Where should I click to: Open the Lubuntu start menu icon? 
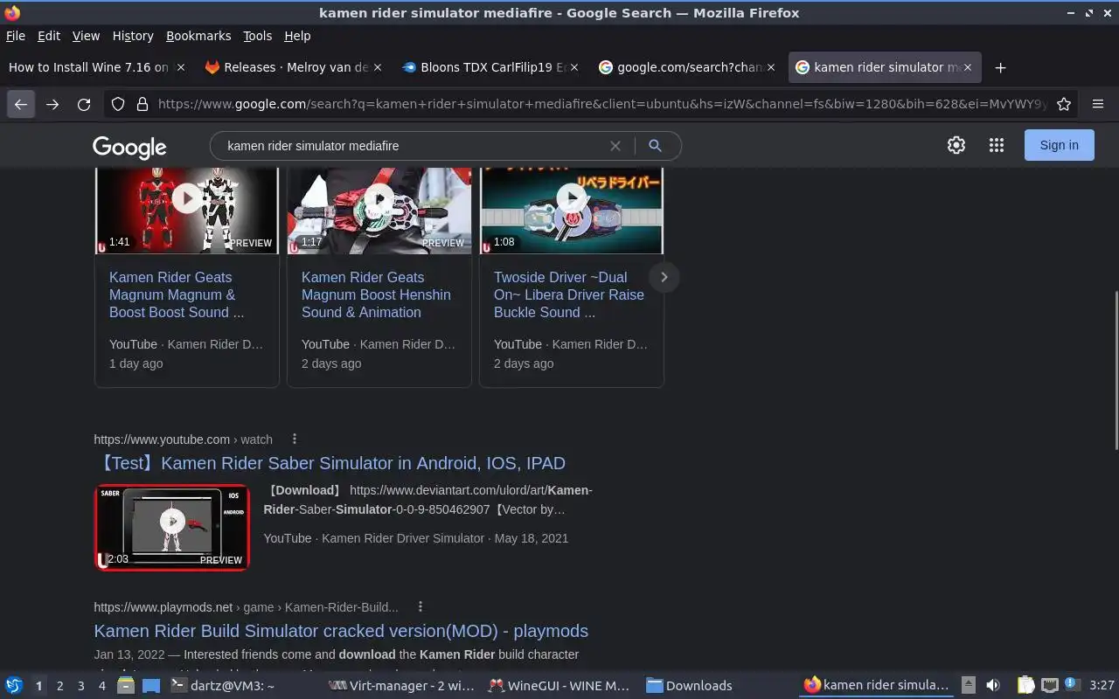tap(14, 686)
